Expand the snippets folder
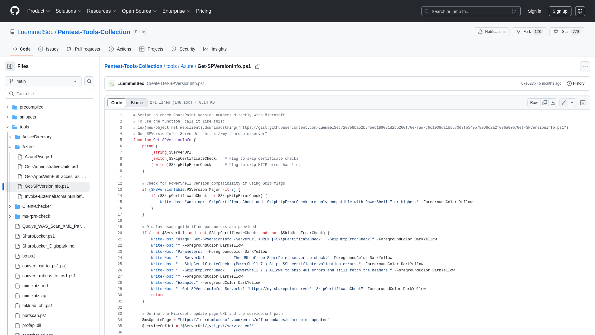595x335 pixels. [7, 117]
